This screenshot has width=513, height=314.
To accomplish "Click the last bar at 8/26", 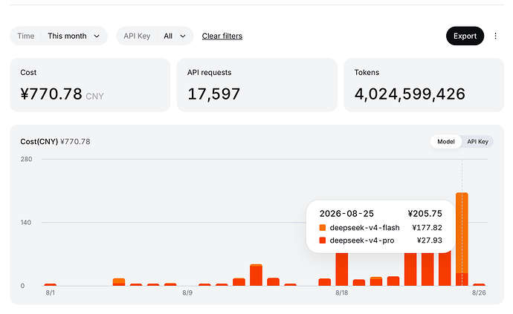I will [x=479, y=284].
